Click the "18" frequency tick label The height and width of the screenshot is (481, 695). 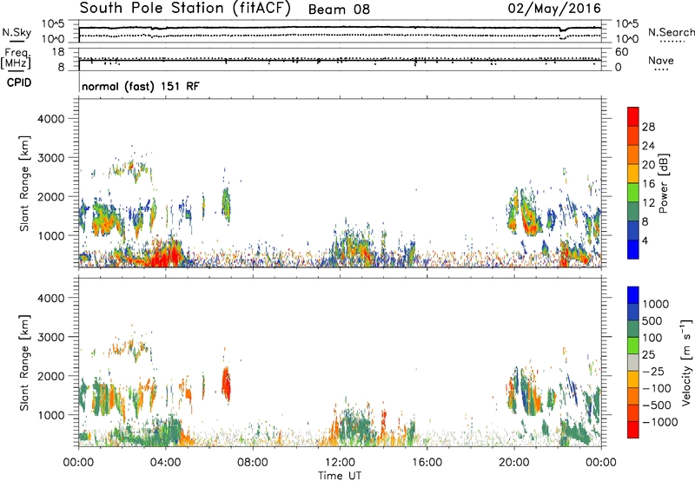(58, 52)
